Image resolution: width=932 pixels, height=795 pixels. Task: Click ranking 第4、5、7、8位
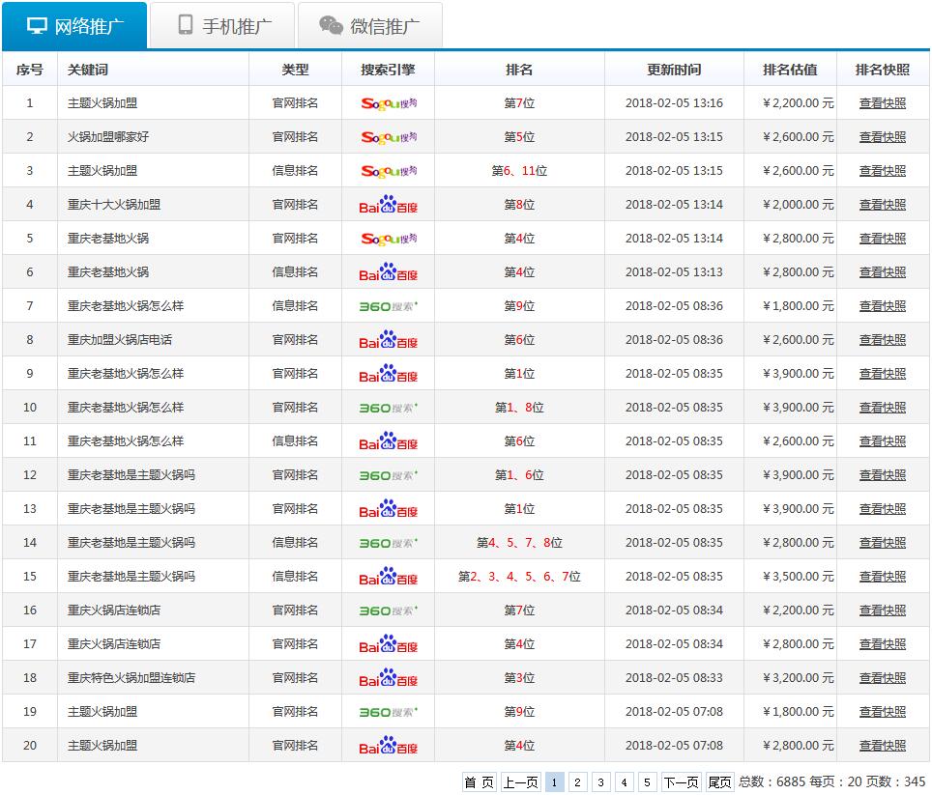(519, 543)
